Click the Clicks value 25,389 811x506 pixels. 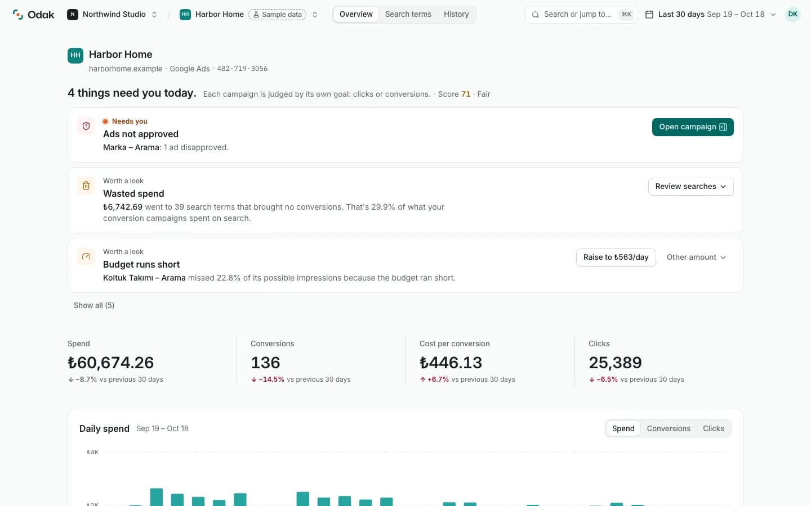tap(616, 363)
